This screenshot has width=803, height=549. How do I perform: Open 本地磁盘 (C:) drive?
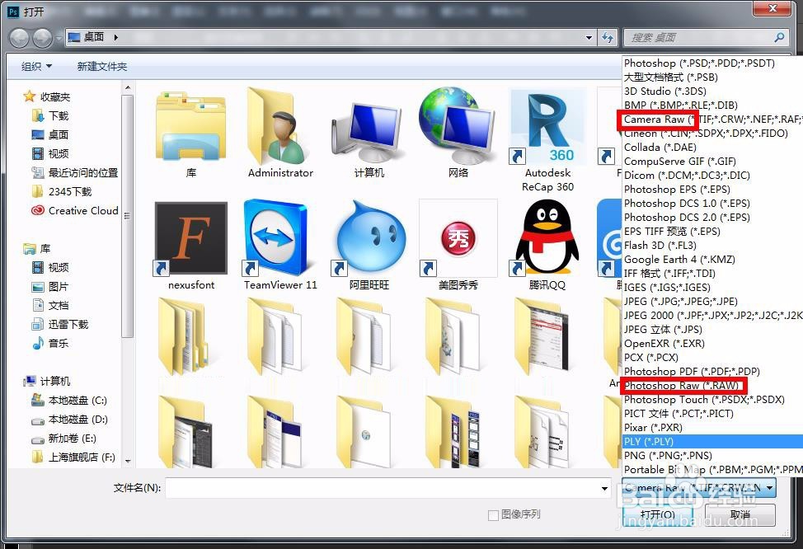click(69, 400)
